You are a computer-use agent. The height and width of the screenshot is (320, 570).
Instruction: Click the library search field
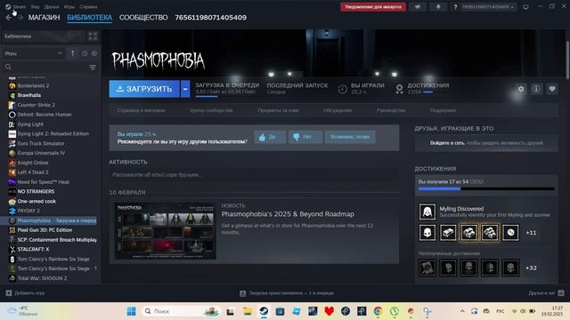coord(45,68)
